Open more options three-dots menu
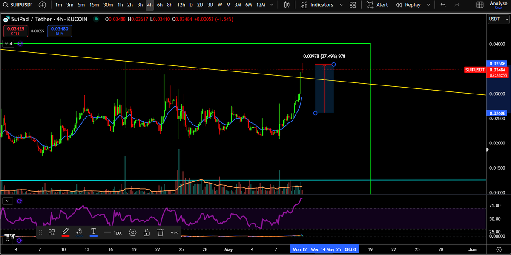 click(175, 232)
